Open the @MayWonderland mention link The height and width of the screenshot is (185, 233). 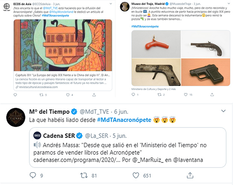coord(61,12)
